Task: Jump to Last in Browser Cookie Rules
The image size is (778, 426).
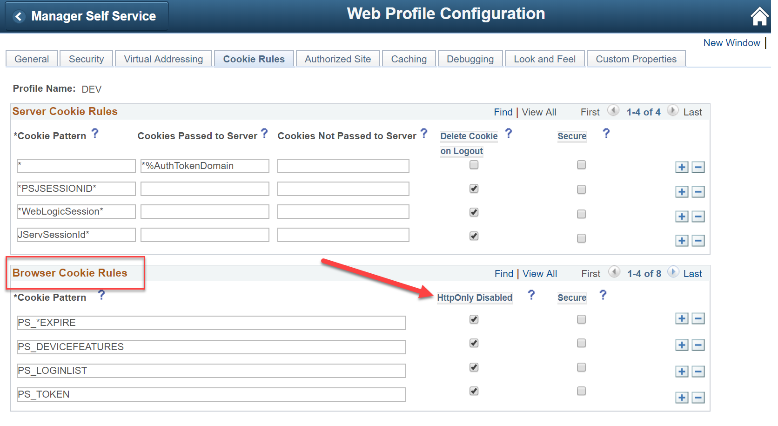Action: point(692,274)
